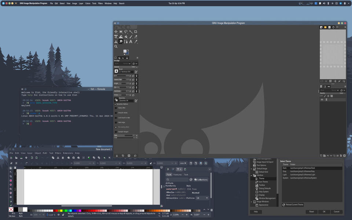
Task: Collapse Image Windows node in Preferences
Action: [251, 202]
